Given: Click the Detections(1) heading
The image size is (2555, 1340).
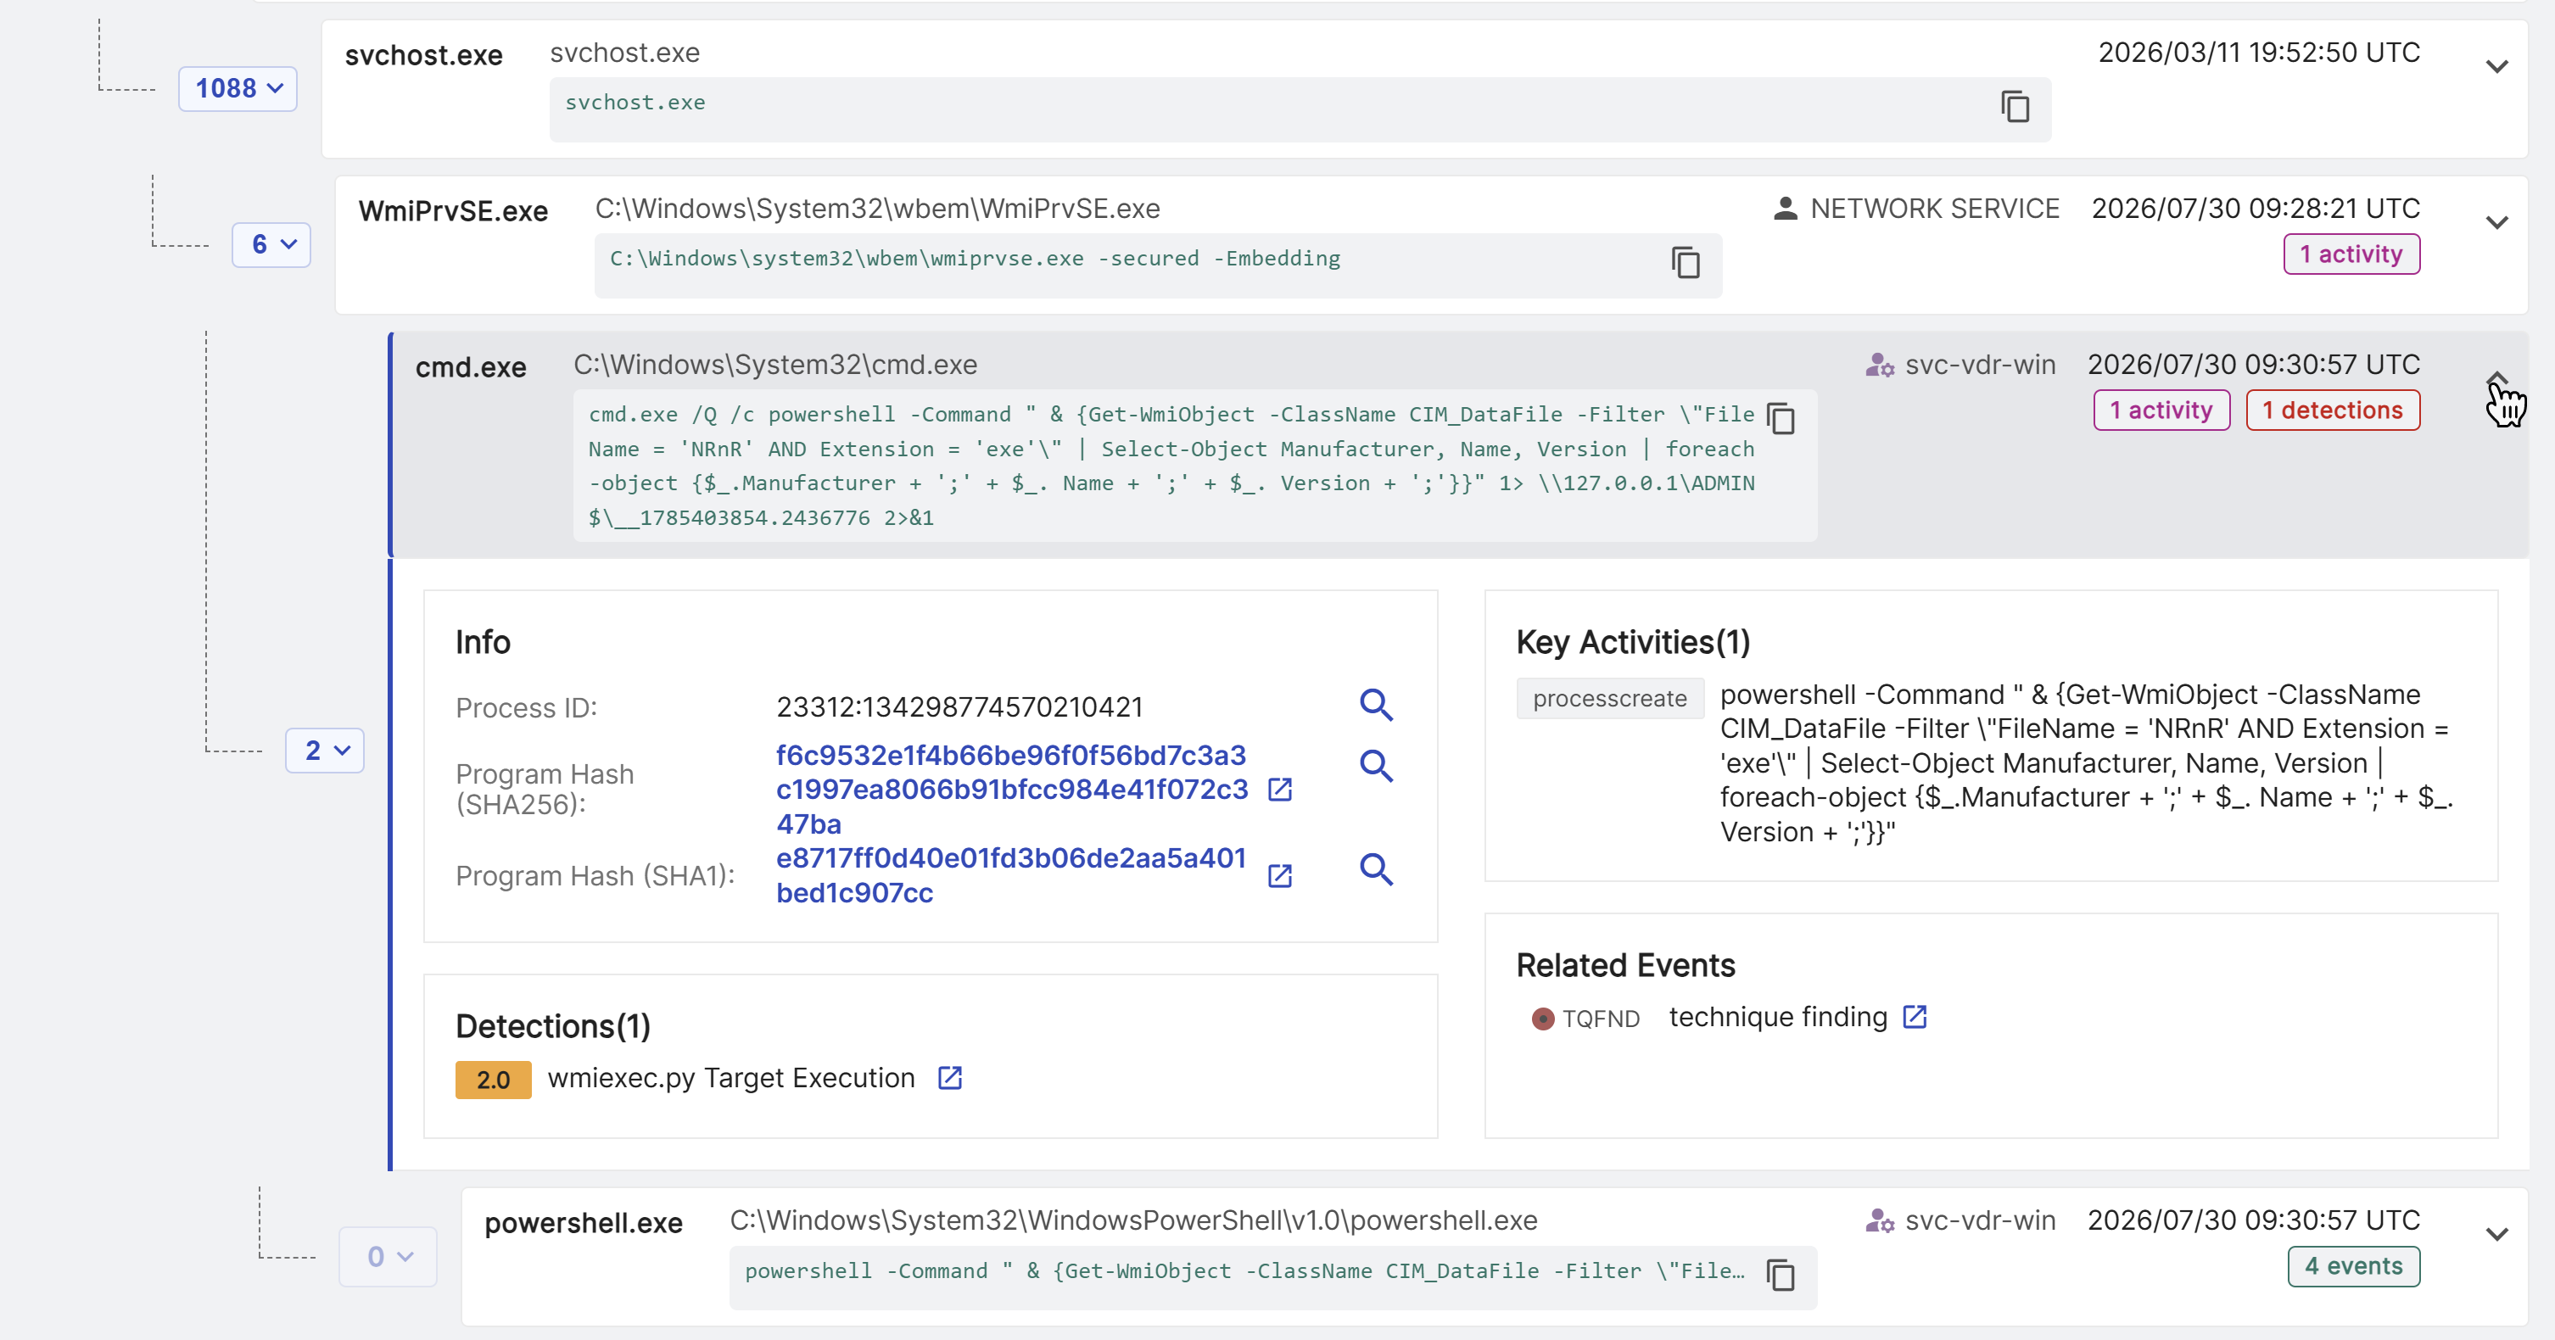Looking at the screenshot, I should (x=552, y=1025).
